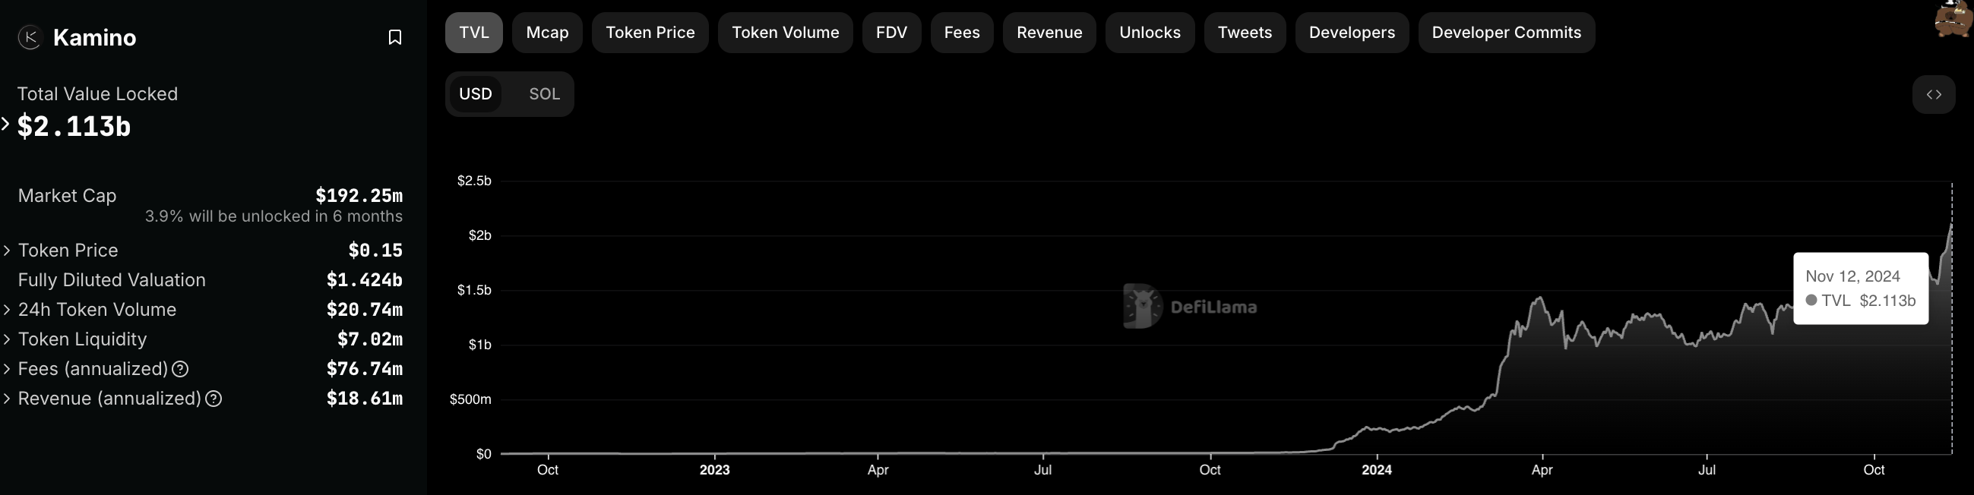Screen dimensions: 1974x495
Task: Click the Developer Commits button
Action: pyautogui.click(x=1506, y=33)
